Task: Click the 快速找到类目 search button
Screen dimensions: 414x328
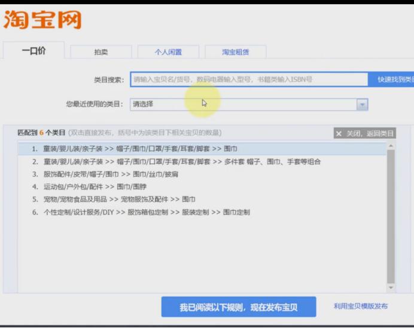Action: coord(391,79)
